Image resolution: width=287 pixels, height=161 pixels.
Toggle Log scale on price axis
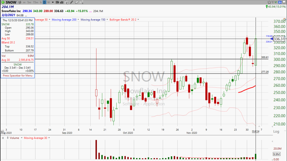click(276, 131)
